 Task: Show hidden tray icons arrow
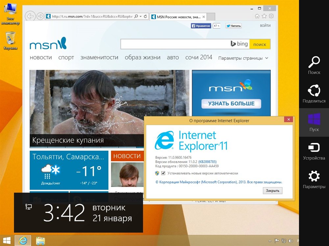[270, 241]
